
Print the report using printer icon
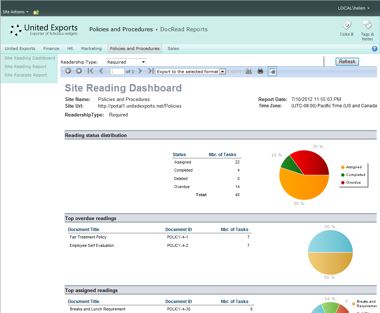click(x=260, y=71)
